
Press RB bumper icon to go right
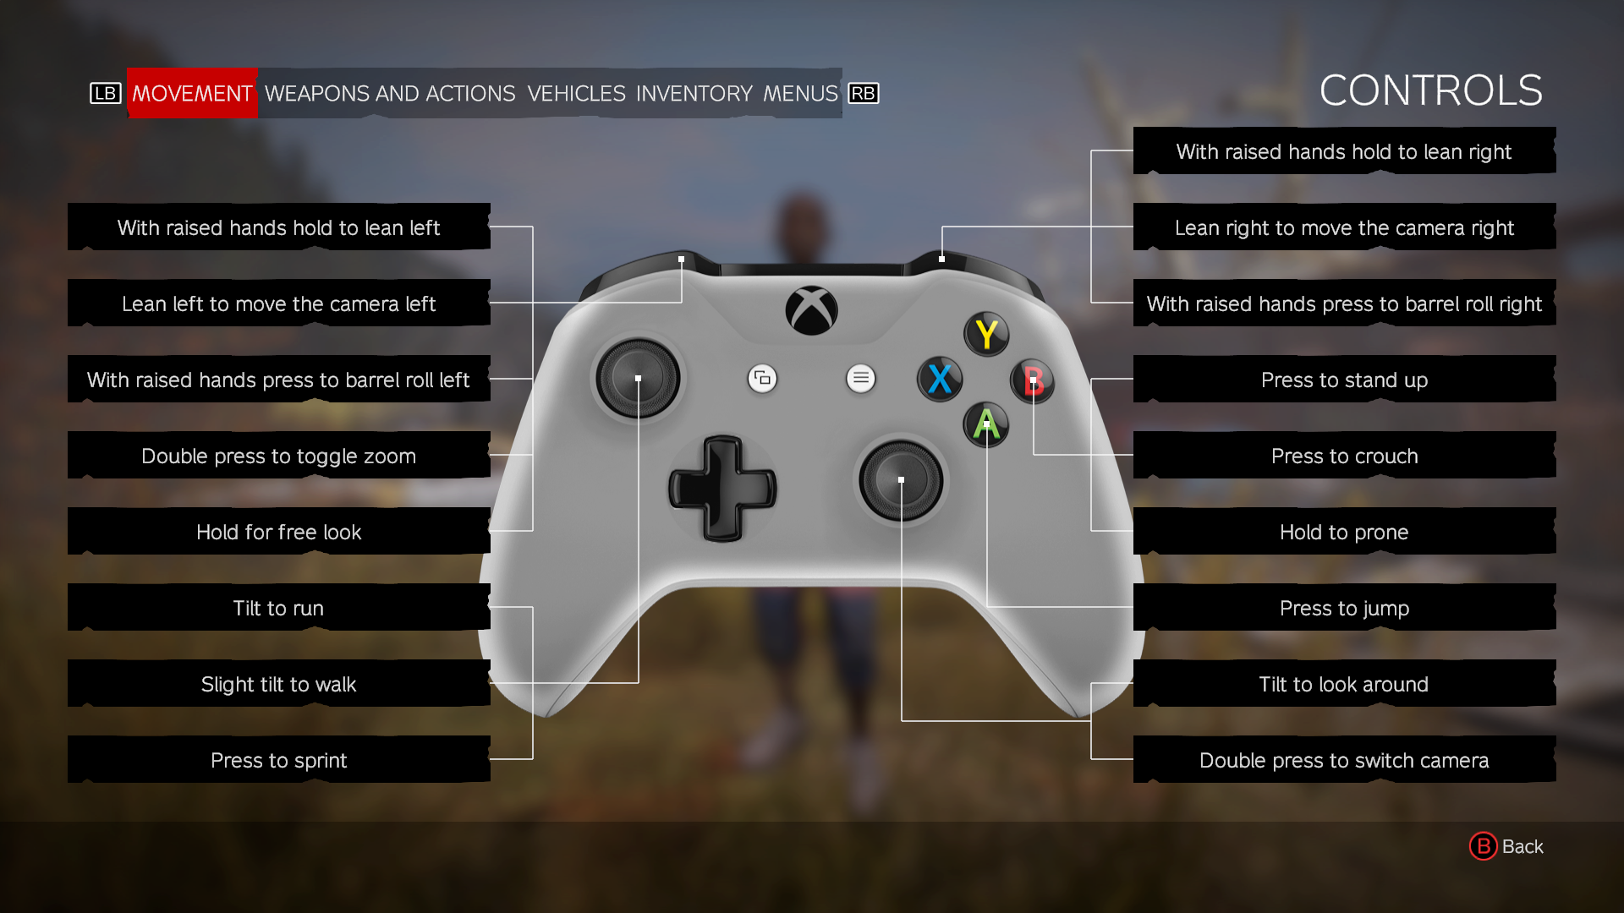click(862, 94)
